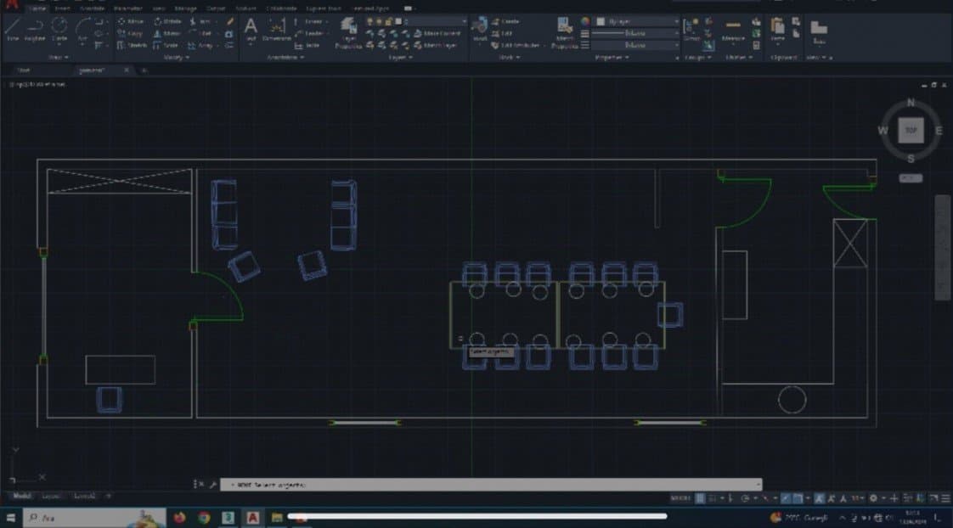Open the lineweight ByLayer dropdown
Viewport: 953px width, 528px height.
[636, 33]
